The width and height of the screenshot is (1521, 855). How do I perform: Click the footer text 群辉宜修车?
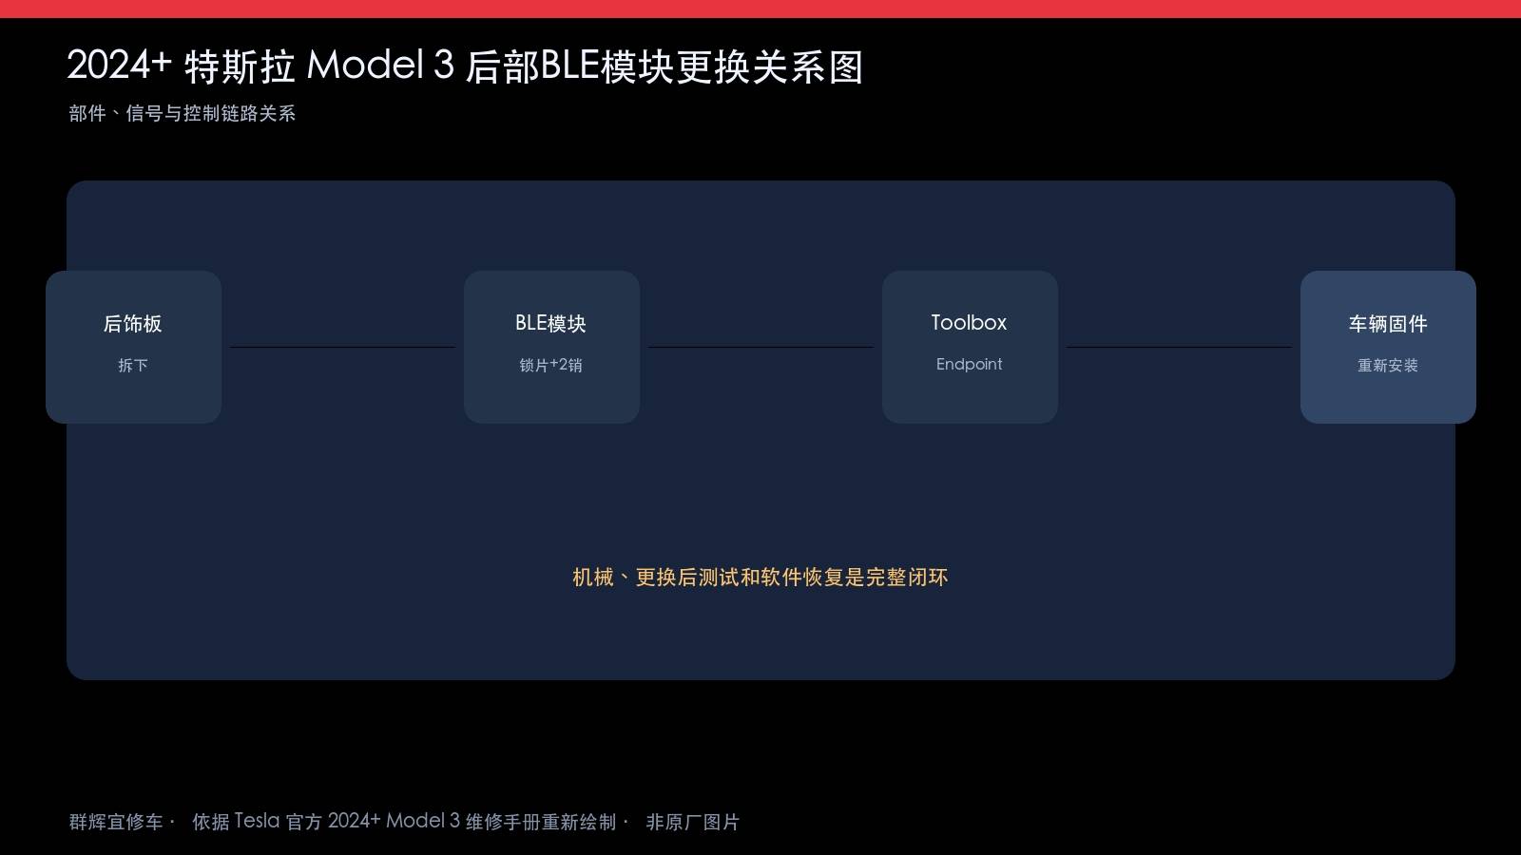pyautogui.click(x=116, y=822)
